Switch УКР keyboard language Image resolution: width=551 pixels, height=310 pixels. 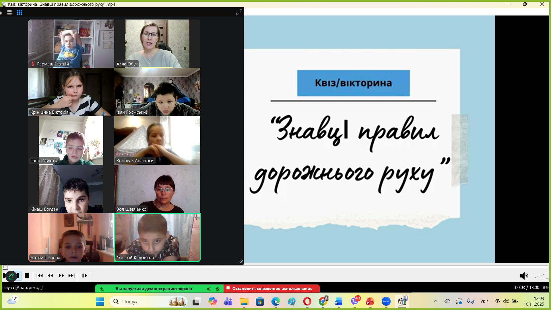[x=484, y=301]
